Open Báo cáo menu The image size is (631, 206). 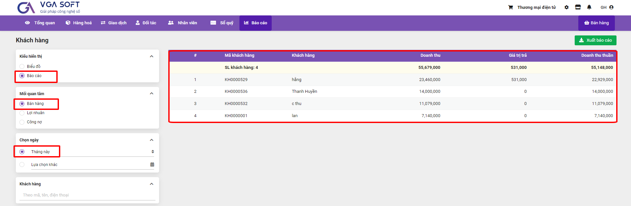tap(256, 23)
